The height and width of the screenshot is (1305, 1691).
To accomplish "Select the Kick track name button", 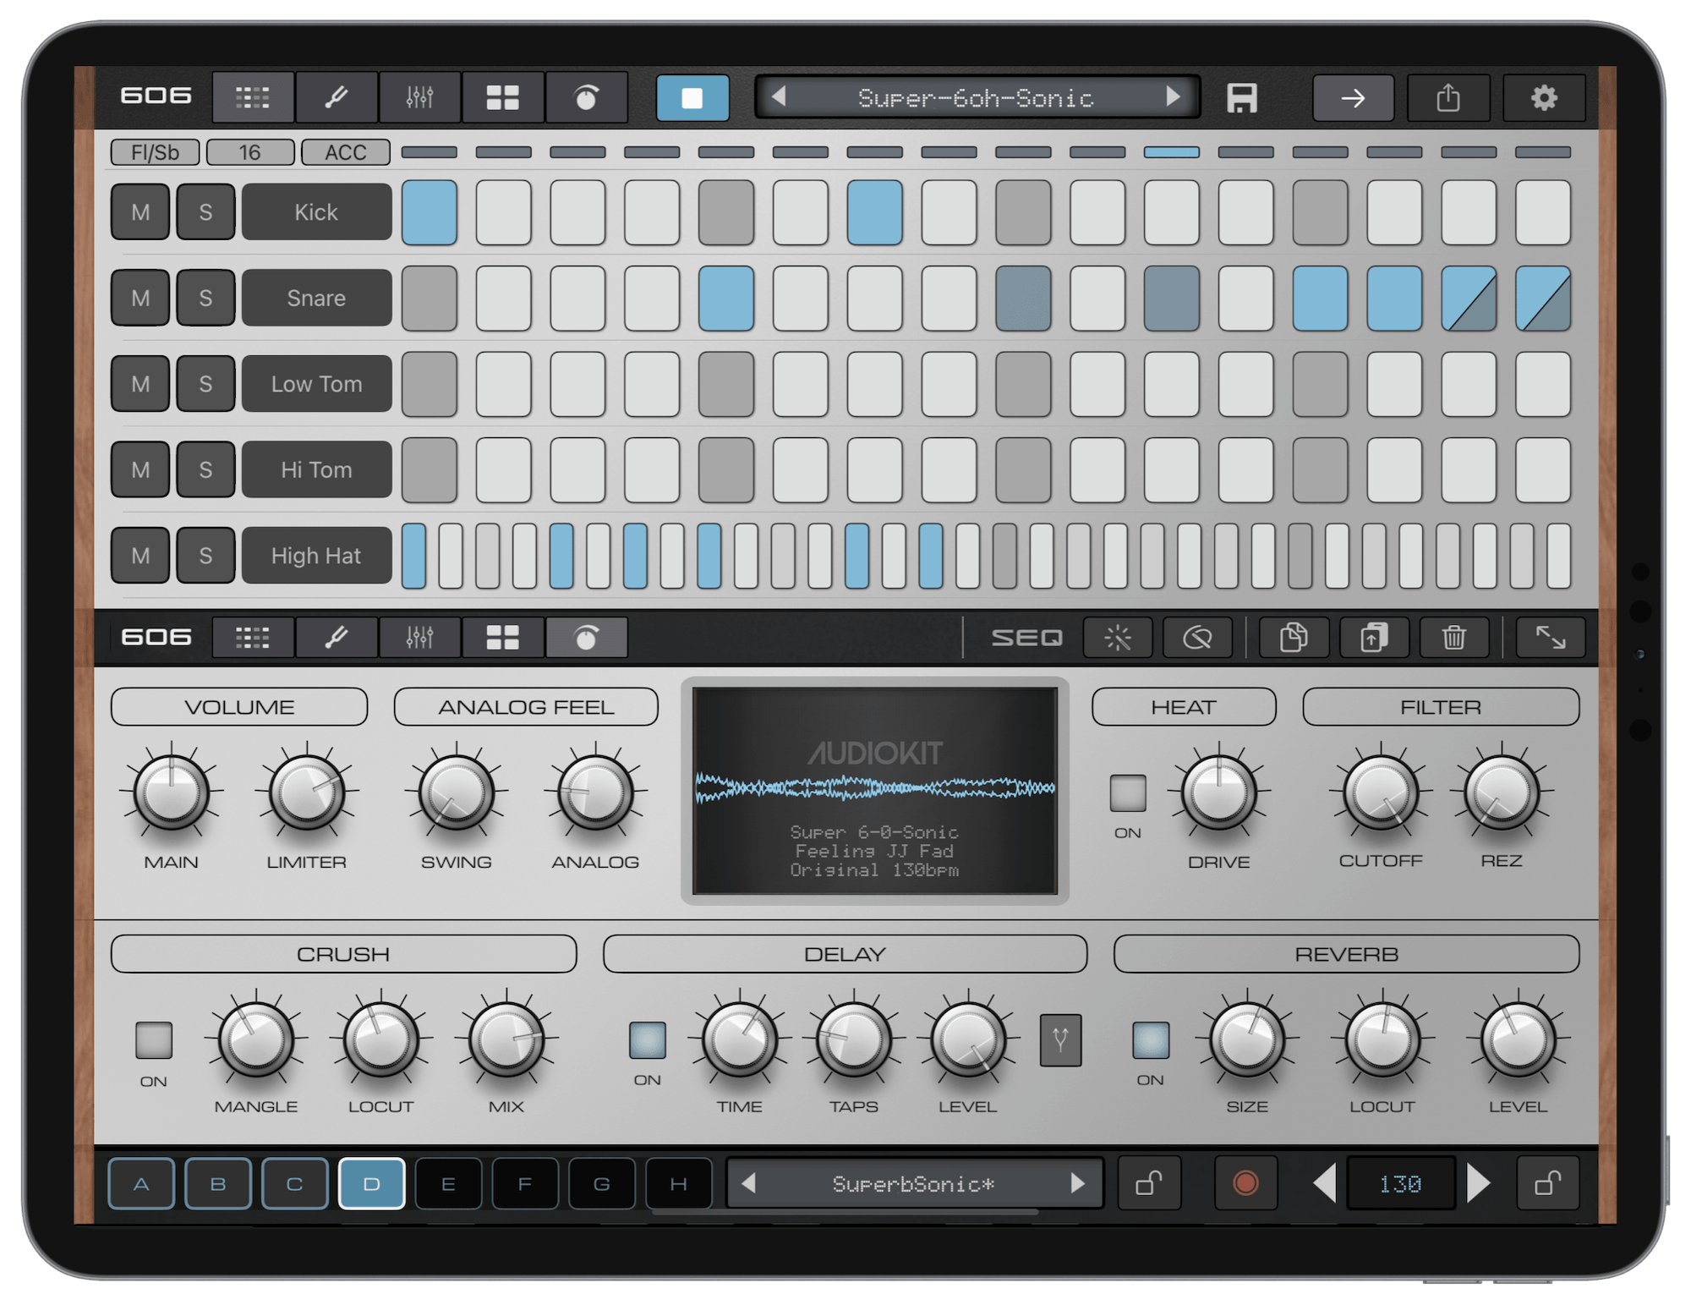I will pos(316,212).
